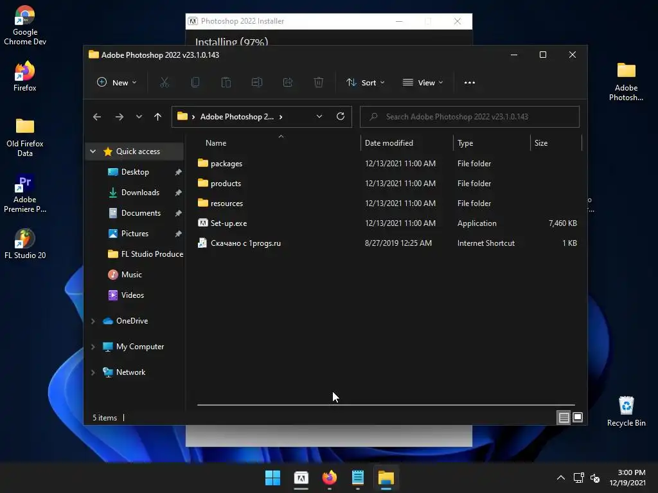Switch to large thumbnails view icon
The image size is (658, 493).
pyautogui.click(x=578, y=417)
